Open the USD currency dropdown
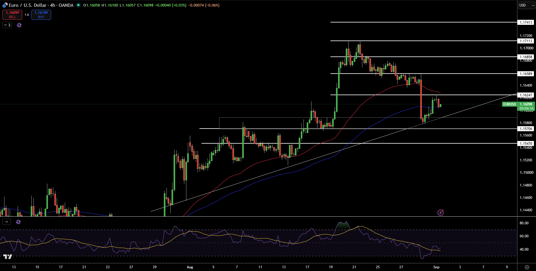 tap(527, 5)
